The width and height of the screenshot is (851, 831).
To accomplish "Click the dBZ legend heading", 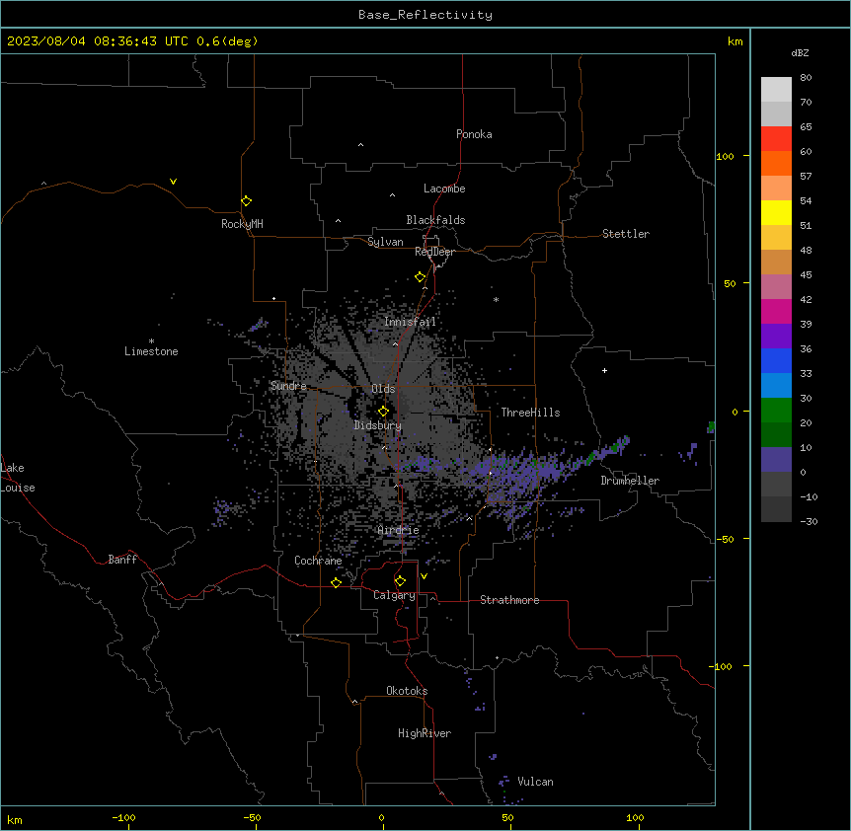I will coord(800,52).
